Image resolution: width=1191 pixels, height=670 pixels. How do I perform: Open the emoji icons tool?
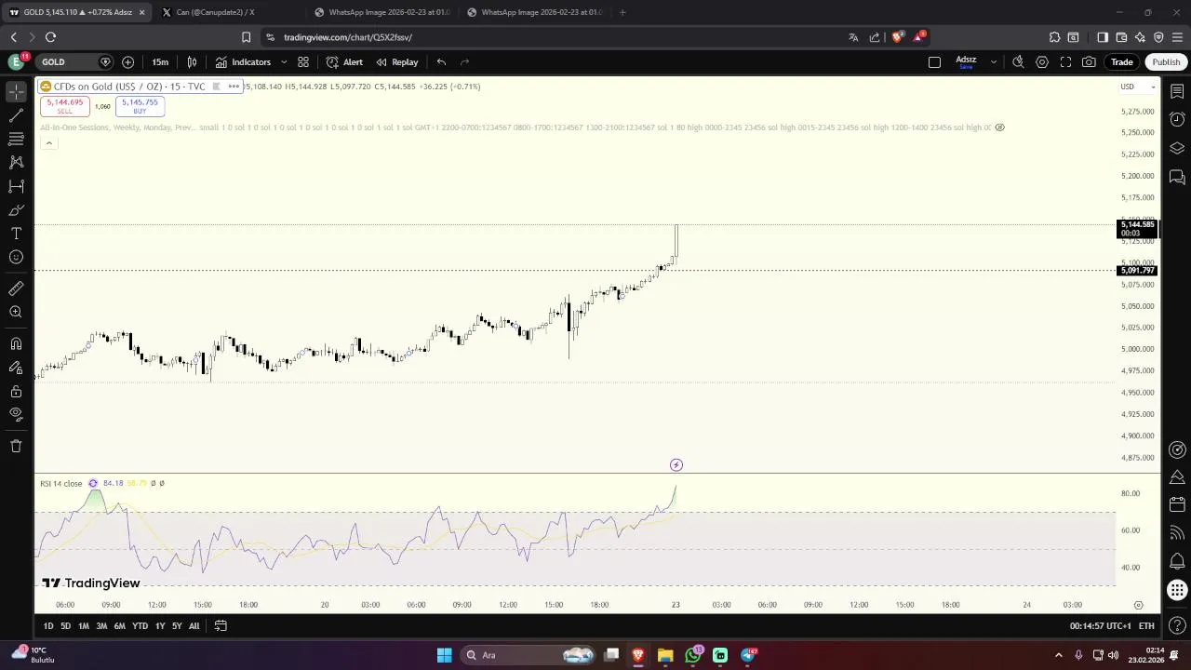pyautogui.click(x=16, y=257)
